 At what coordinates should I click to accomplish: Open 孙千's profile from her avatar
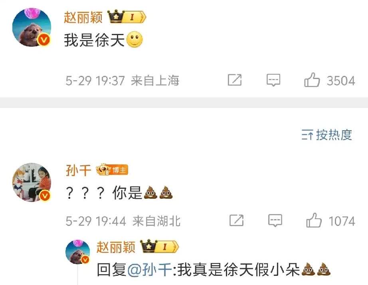(32, 182)
